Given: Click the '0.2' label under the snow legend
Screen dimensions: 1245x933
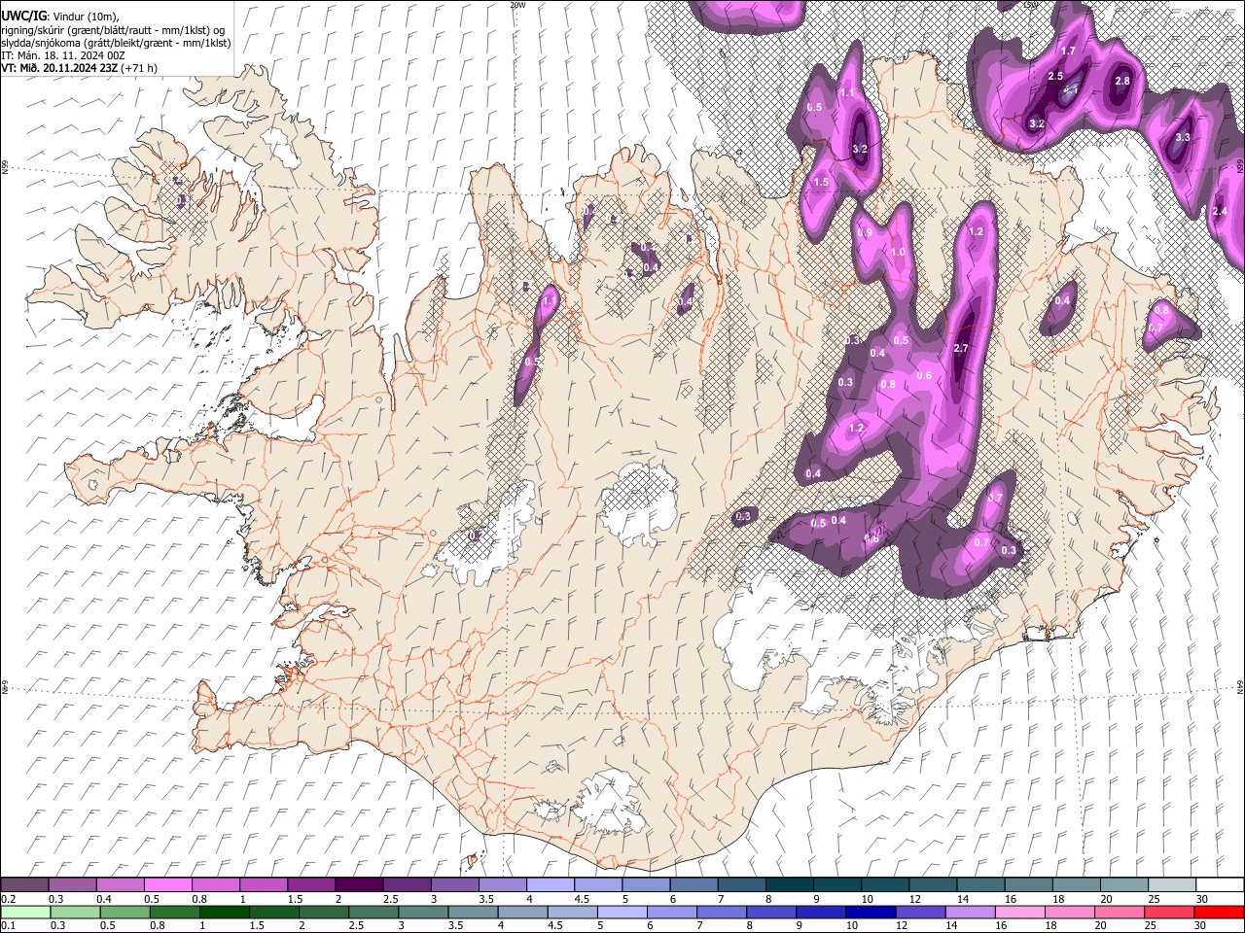Looking at the screenshot, I should [8, 899].
